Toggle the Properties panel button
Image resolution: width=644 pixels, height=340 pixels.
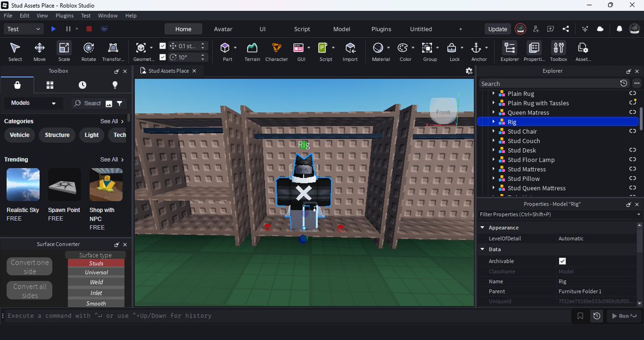click(x=534, y=52)
